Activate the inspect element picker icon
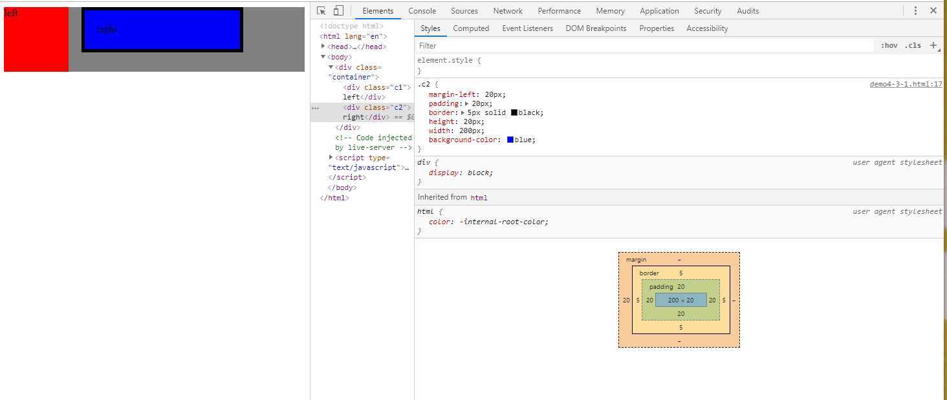The width and height of the screenshot is (947, 400). (x=321, y=11)
